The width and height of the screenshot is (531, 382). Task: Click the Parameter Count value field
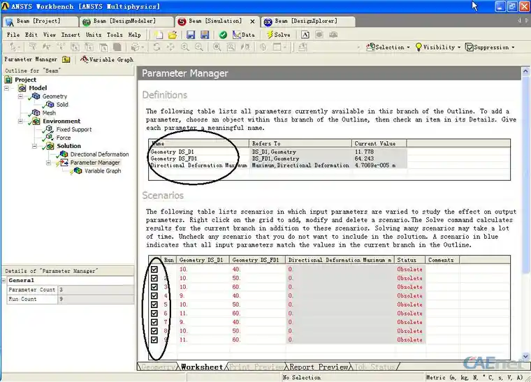(x=96, y=290)
